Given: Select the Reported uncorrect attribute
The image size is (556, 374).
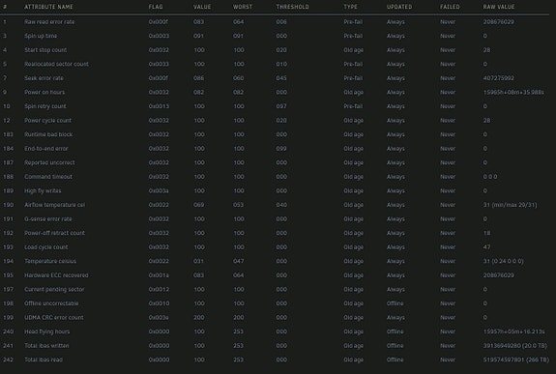Looking at the screenshot, I should click(49, 162).
